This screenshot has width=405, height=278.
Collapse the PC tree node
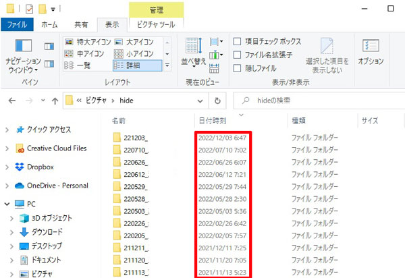point(6,203)
